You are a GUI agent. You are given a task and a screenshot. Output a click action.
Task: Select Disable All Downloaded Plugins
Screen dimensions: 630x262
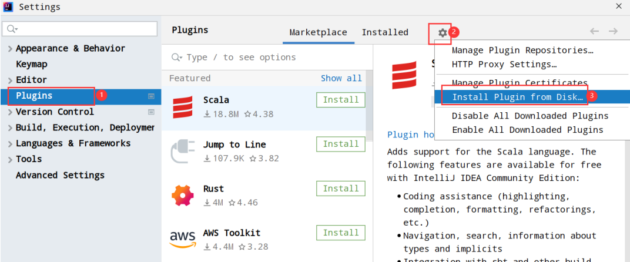coord(530,116)
